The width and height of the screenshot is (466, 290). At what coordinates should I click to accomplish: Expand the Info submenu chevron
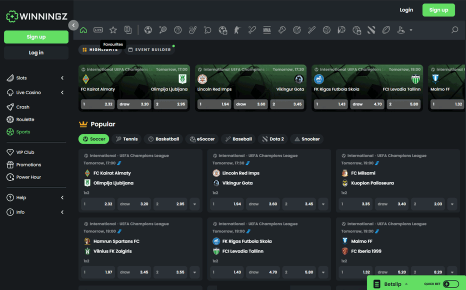62,212
